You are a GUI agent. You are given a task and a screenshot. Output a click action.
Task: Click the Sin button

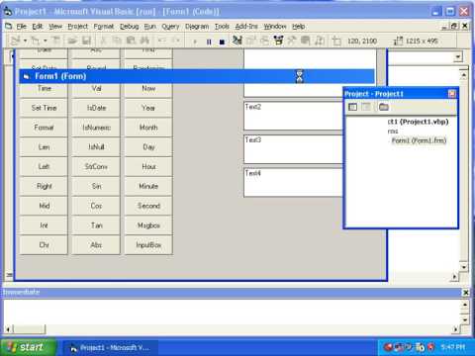pos(96,186)
